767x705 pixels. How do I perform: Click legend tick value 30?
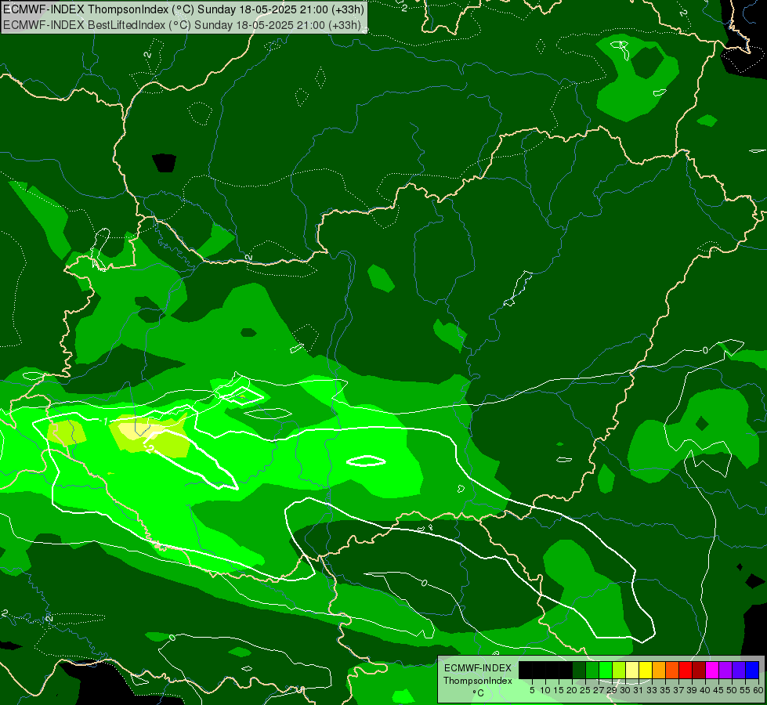(625, 690)
